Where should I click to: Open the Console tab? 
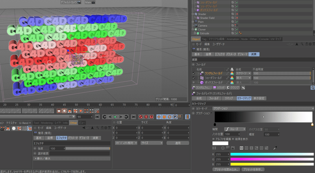pos(263,39)
